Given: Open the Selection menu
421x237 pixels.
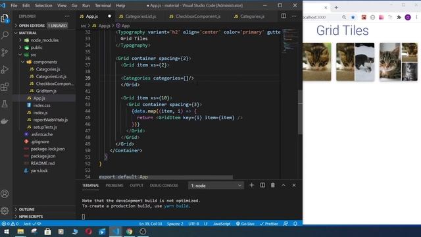Looking at the screenshot, I should coord(43,5).
